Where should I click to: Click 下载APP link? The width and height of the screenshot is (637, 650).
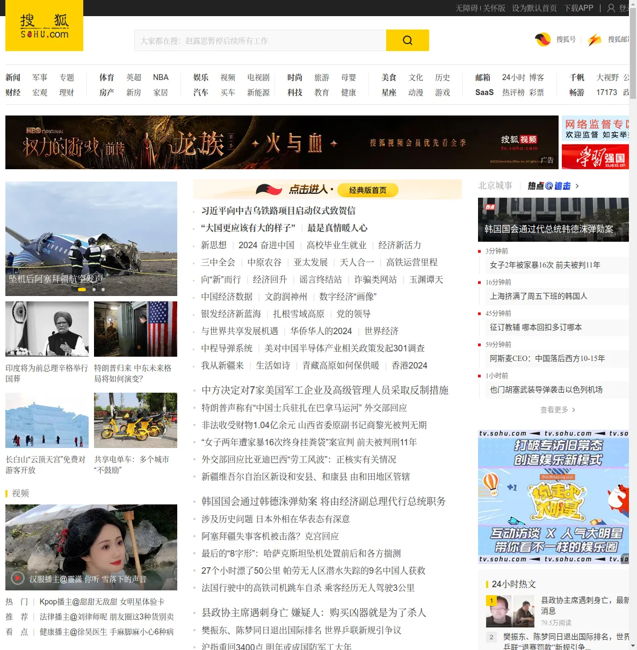[578, 8]
